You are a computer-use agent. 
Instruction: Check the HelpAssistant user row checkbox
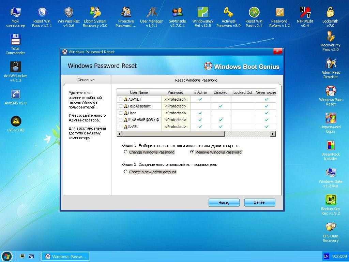point(121,106)
